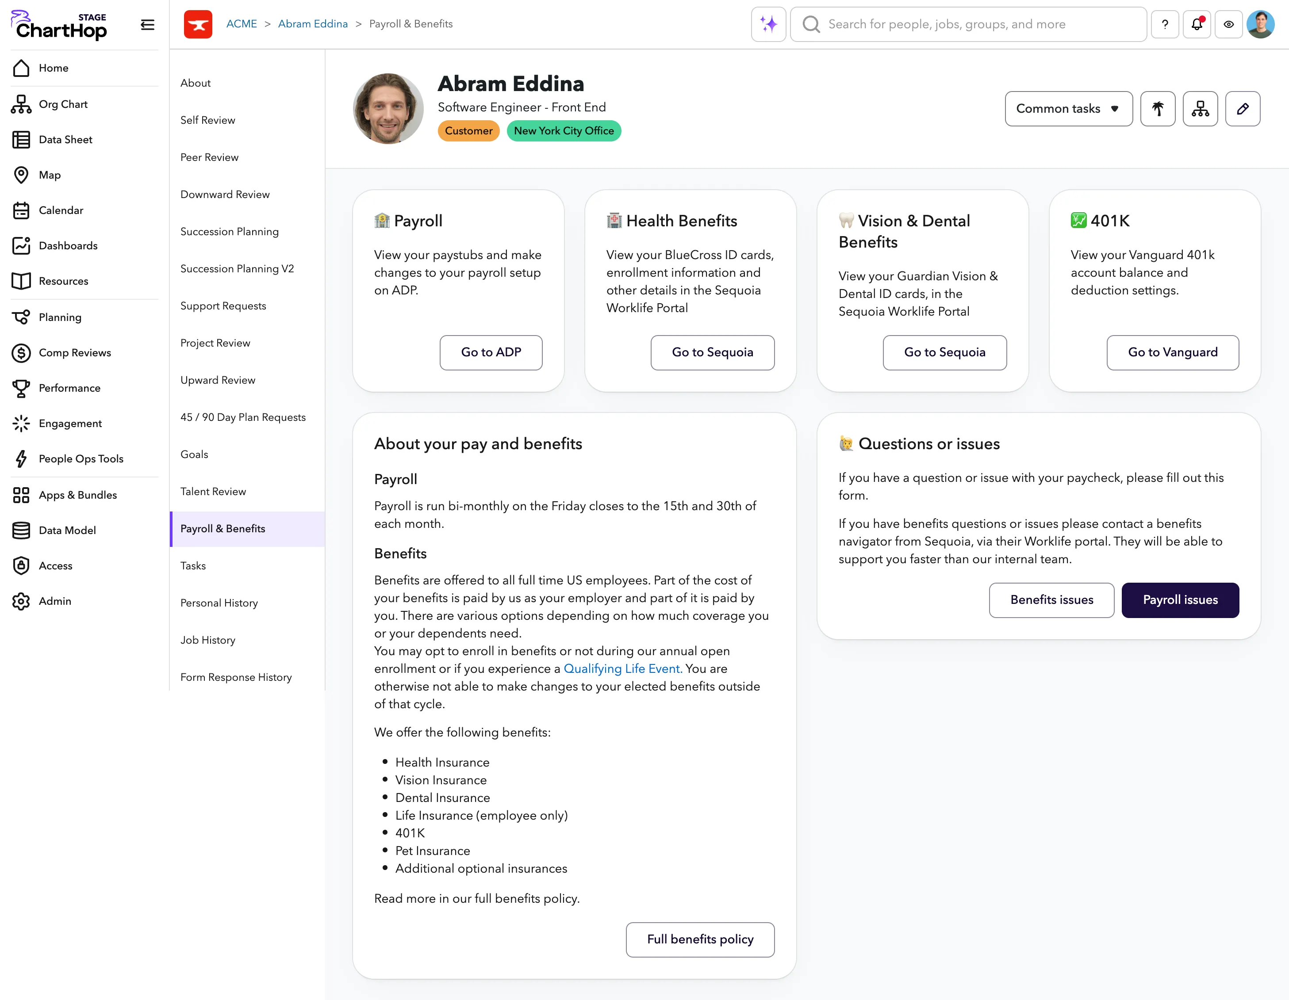Switch to the Talent Review tab

[247, 492]
